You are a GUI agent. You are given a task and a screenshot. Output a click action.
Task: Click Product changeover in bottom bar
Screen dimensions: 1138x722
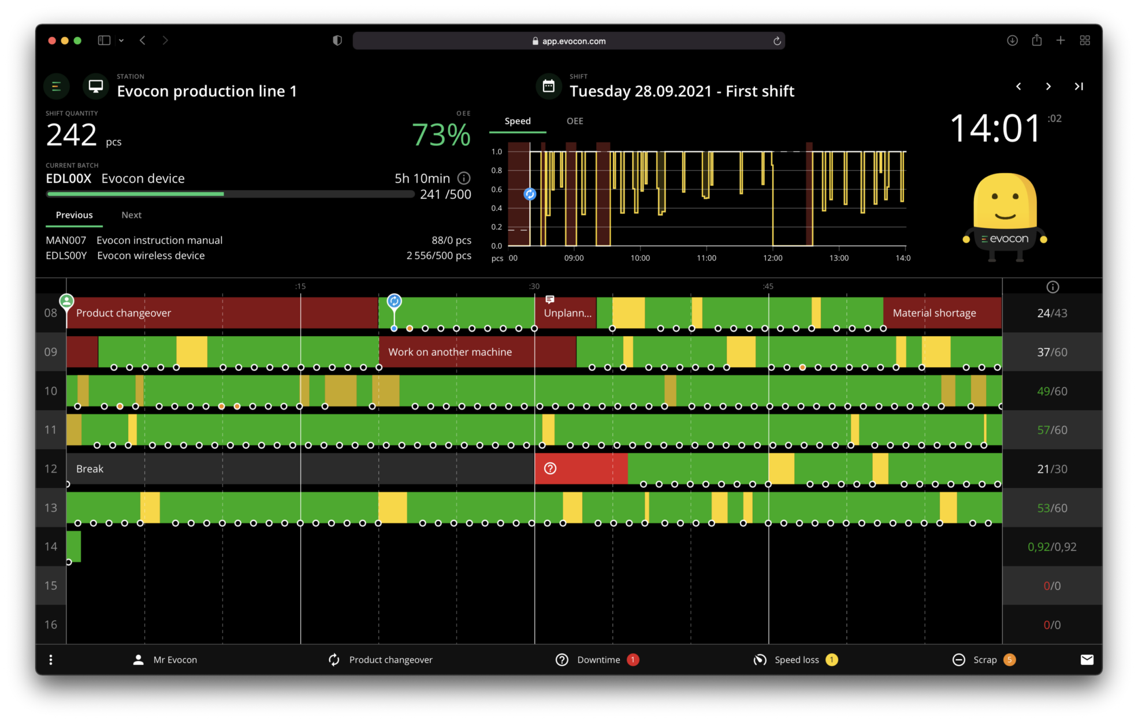point(381,660)
